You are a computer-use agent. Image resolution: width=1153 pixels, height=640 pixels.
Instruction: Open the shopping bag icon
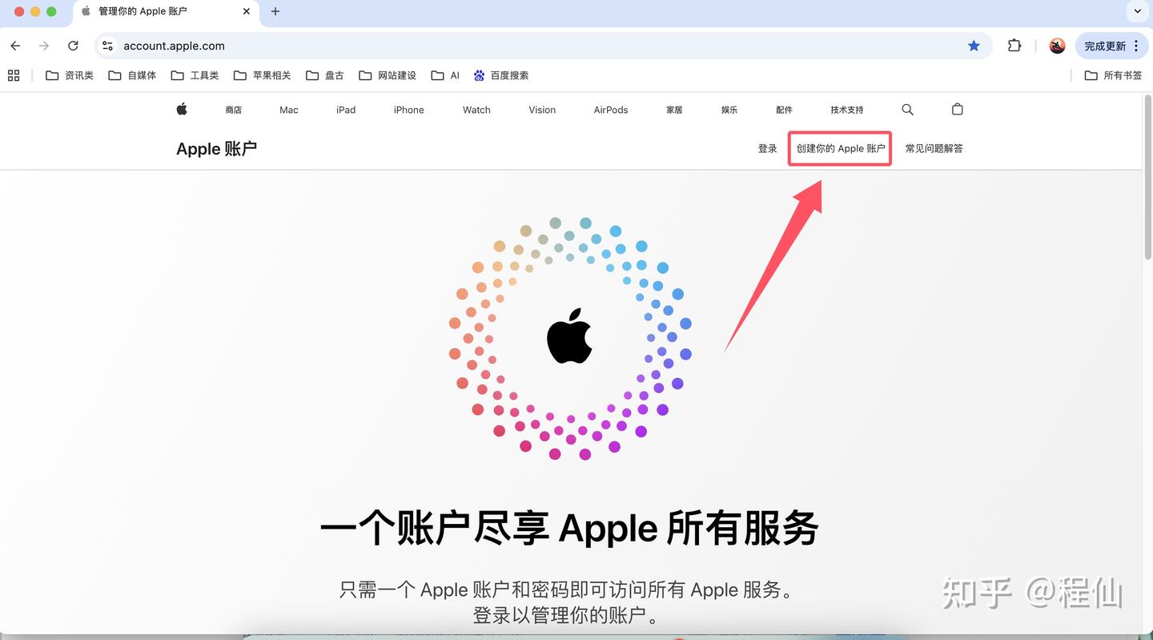(957, 109)
